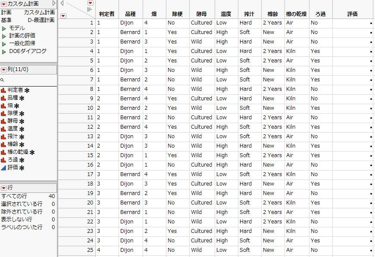Open the 列(11/0) red triangle menu
Image resolution: width=375 pixels, height=257 pixels.
coord(3,69)
